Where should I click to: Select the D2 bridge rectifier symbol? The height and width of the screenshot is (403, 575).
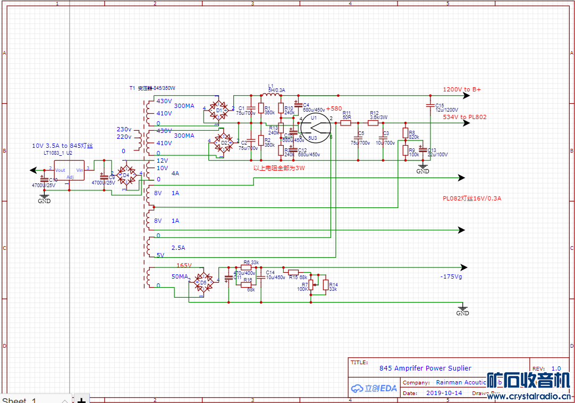click(223, 142)
